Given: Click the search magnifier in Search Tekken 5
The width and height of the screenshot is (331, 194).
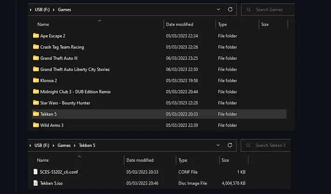Looking at the screenshot, I should (248, 145).
